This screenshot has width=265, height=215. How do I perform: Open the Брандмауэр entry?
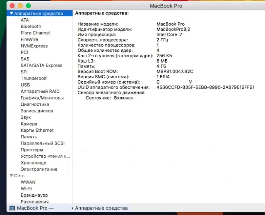34,195
